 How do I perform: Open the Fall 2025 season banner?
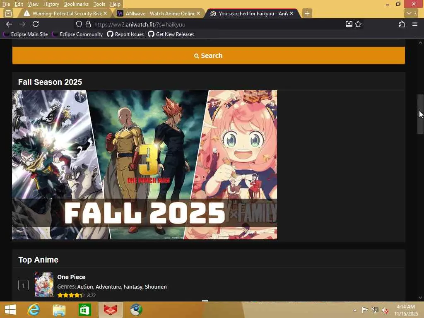[x=145, y=165]
